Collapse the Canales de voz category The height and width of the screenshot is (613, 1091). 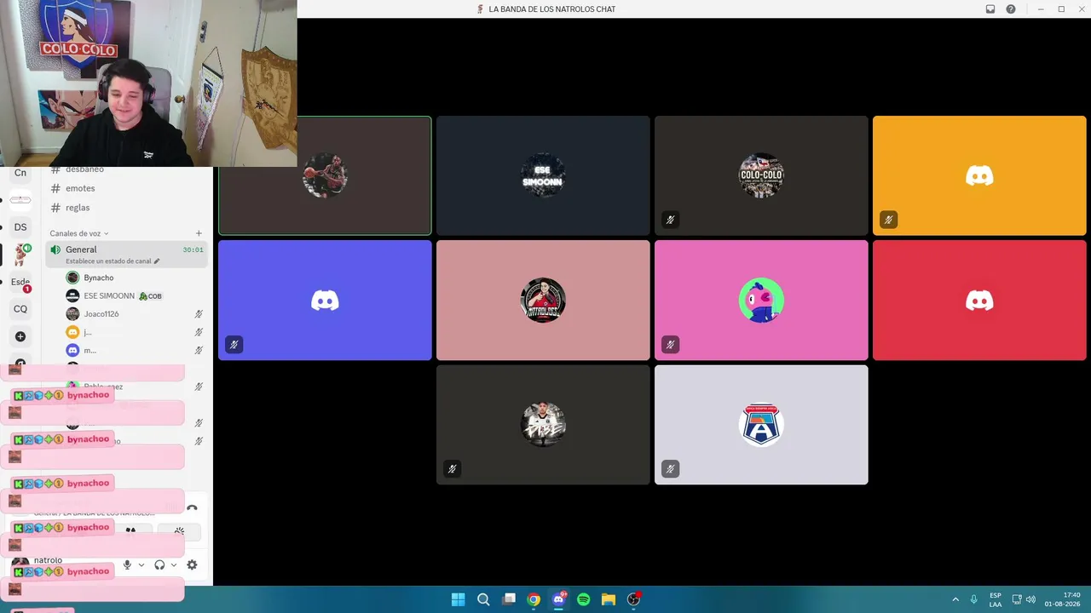click(79, 233)
